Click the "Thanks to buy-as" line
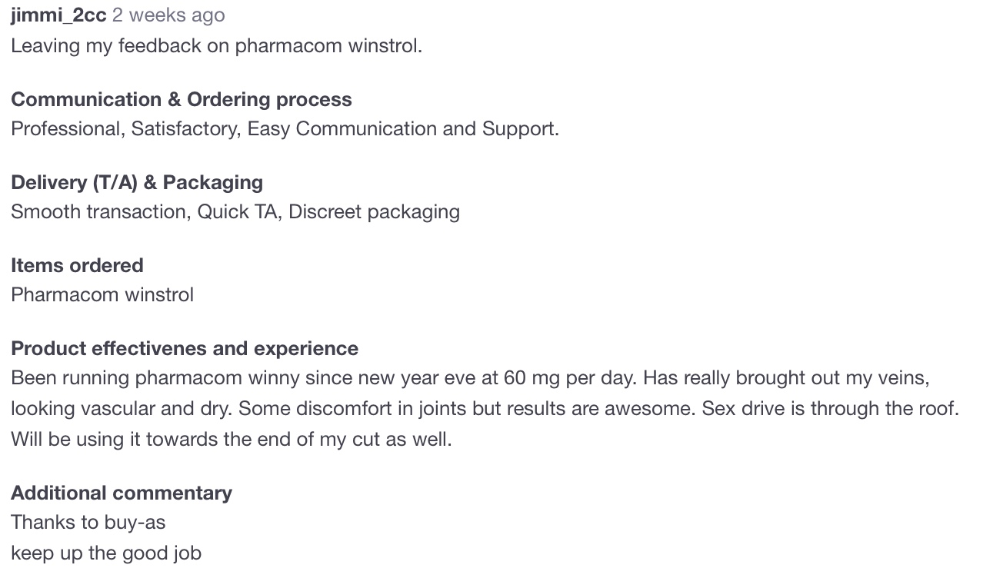The image size is (1003, 578). coord(88,523)
